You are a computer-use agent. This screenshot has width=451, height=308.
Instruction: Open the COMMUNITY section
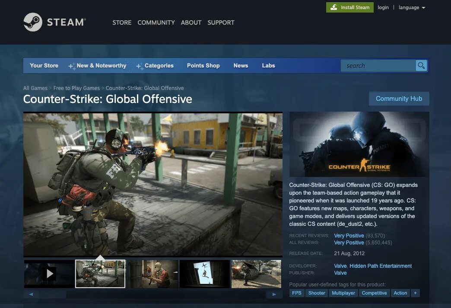pyautogui.click(x=156, y=22)
